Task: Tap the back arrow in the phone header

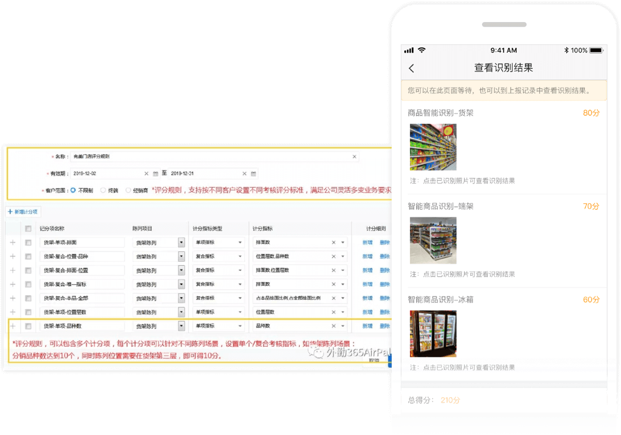Action: coord(412,68)
